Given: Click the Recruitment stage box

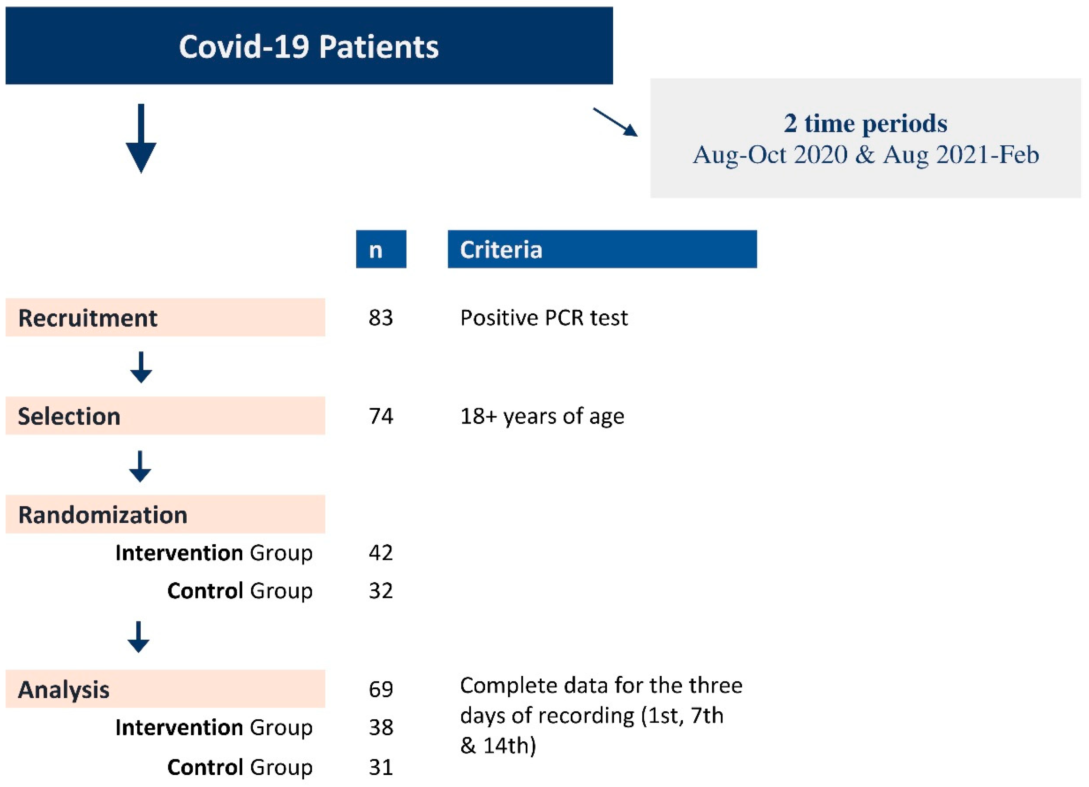Looking at the screenshot, I should click(x=165, y=317).
